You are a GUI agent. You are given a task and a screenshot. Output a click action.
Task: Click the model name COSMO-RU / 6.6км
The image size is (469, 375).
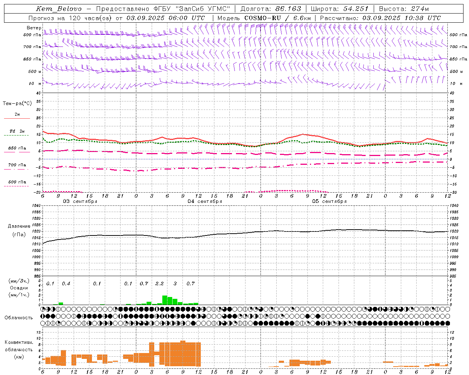click(278, 18)
